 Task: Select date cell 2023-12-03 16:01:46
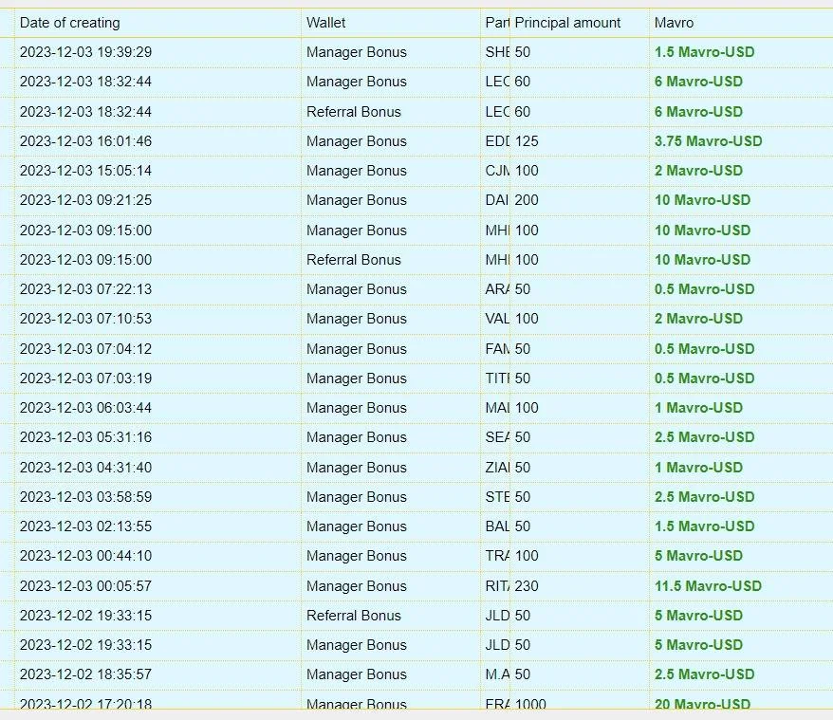[85, 141]
